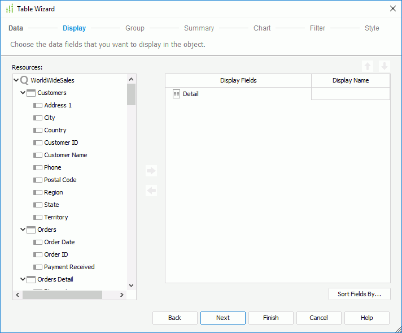This screenshot has width=402, height=333.
Task: Click the Display Name column header
Action: [x=351, y=80]
